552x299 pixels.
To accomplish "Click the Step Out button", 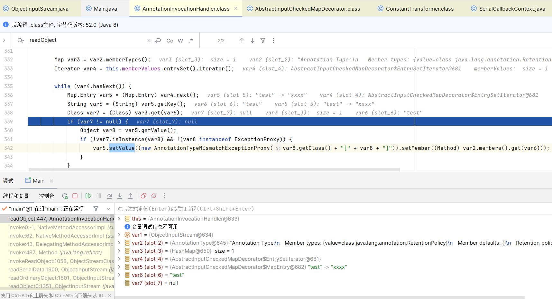I will (x=130, y=196).
